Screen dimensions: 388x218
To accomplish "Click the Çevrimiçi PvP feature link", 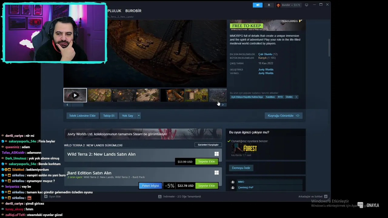I will pos(246,187).
